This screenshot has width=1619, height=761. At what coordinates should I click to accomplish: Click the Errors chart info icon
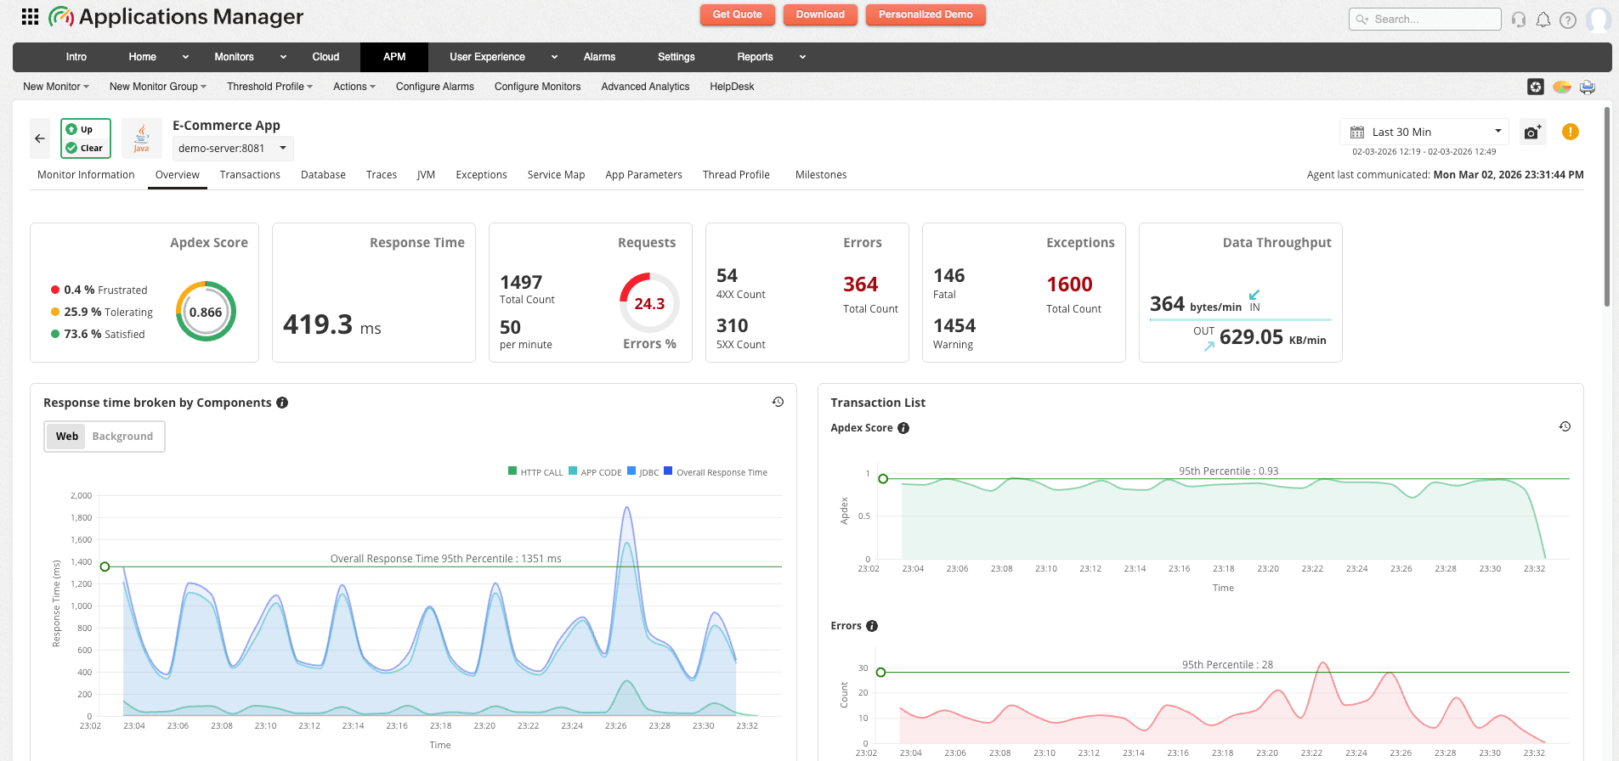(x=872, y=626)
